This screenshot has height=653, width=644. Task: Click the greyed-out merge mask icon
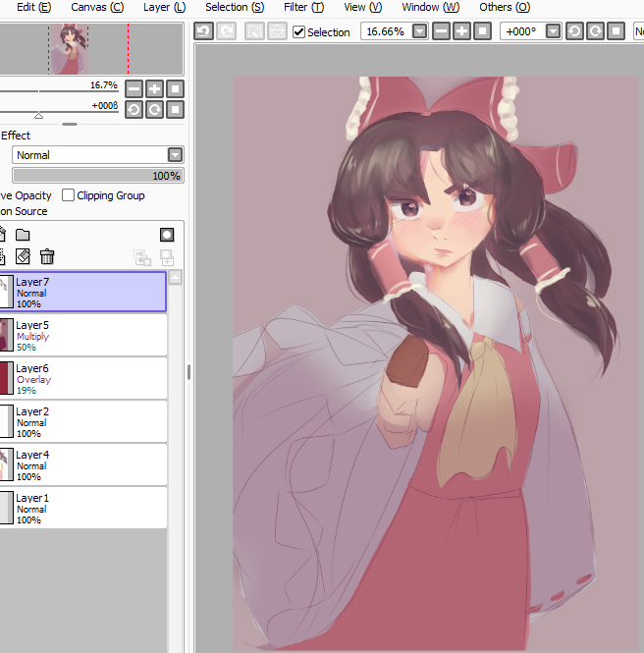(142, 257)
